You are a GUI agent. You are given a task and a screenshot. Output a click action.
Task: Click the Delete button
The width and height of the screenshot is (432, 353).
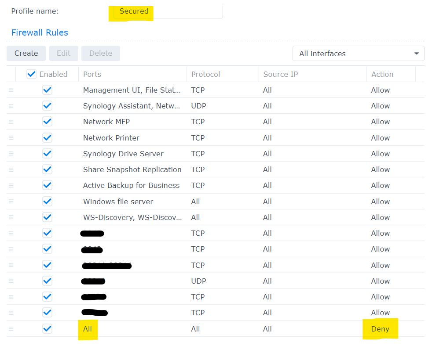pos(101,53)
